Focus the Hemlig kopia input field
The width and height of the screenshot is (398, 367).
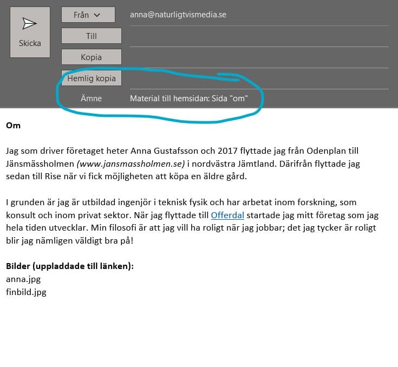(258, 78)
